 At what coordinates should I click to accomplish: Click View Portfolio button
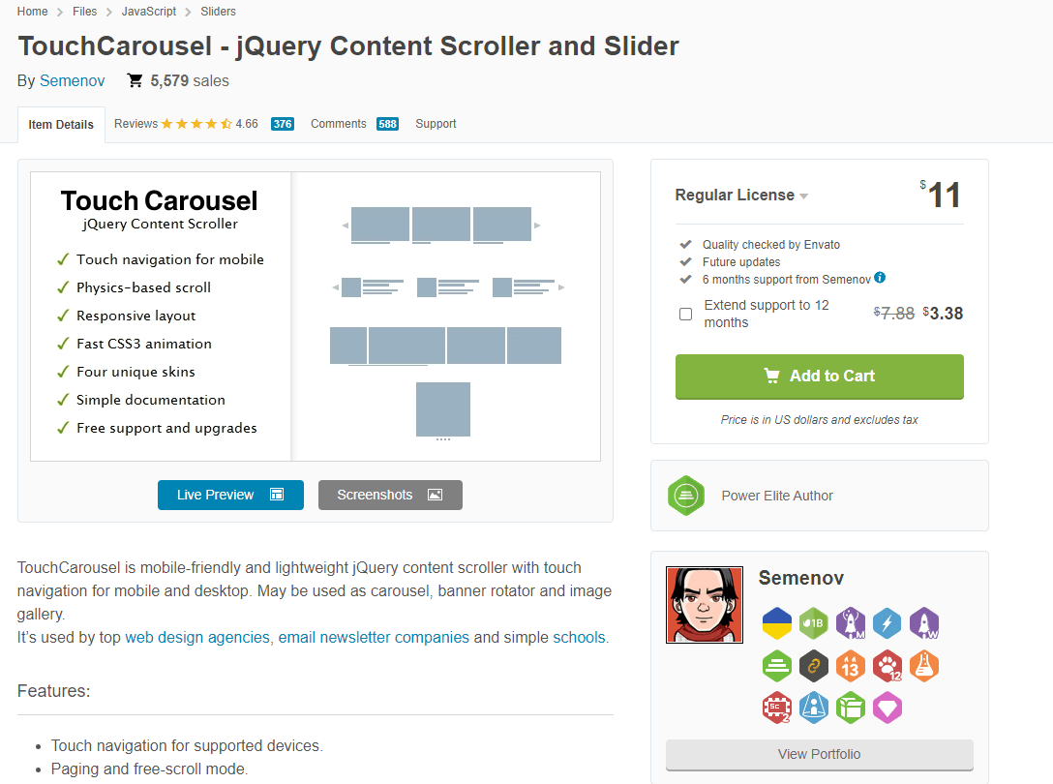(819, 754)
